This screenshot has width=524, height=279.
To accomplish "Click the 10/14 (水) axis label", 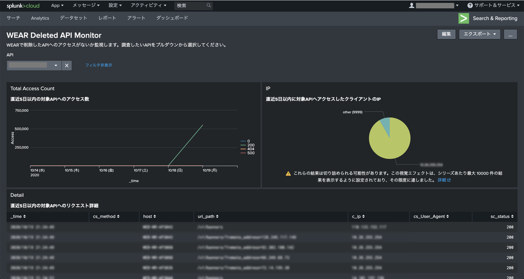I will [x=37, y=170].
